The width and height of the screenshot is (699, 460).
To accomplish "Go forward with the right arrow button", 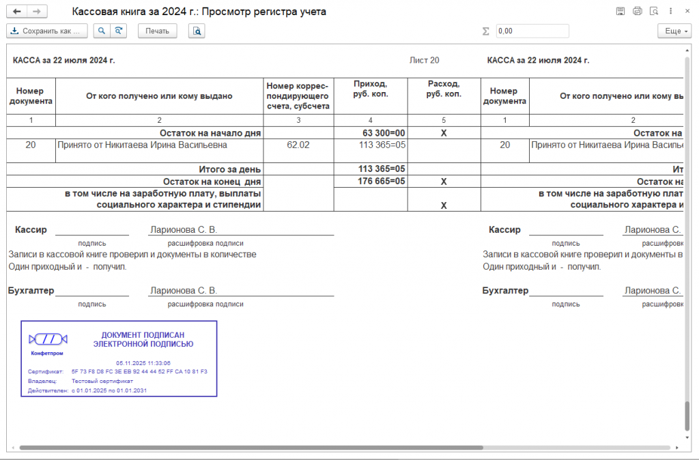I will pos(37,12).
